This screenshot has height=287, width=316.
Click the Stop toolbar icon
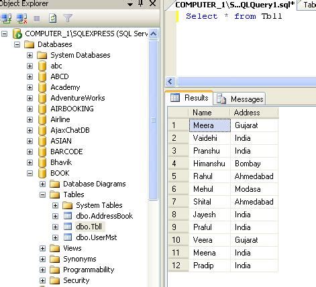point(37,19)
